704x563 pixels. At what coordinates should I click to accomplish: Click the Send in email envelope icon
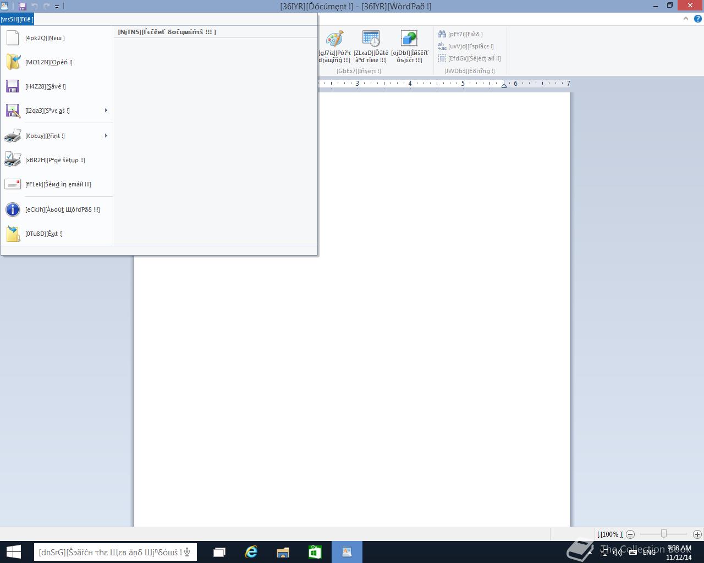[x=13, y=184]
